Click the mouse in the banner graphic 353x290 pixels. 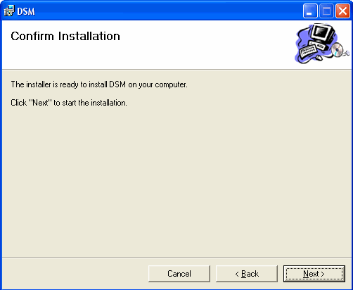pyautogui.click(x=319, y=57)
